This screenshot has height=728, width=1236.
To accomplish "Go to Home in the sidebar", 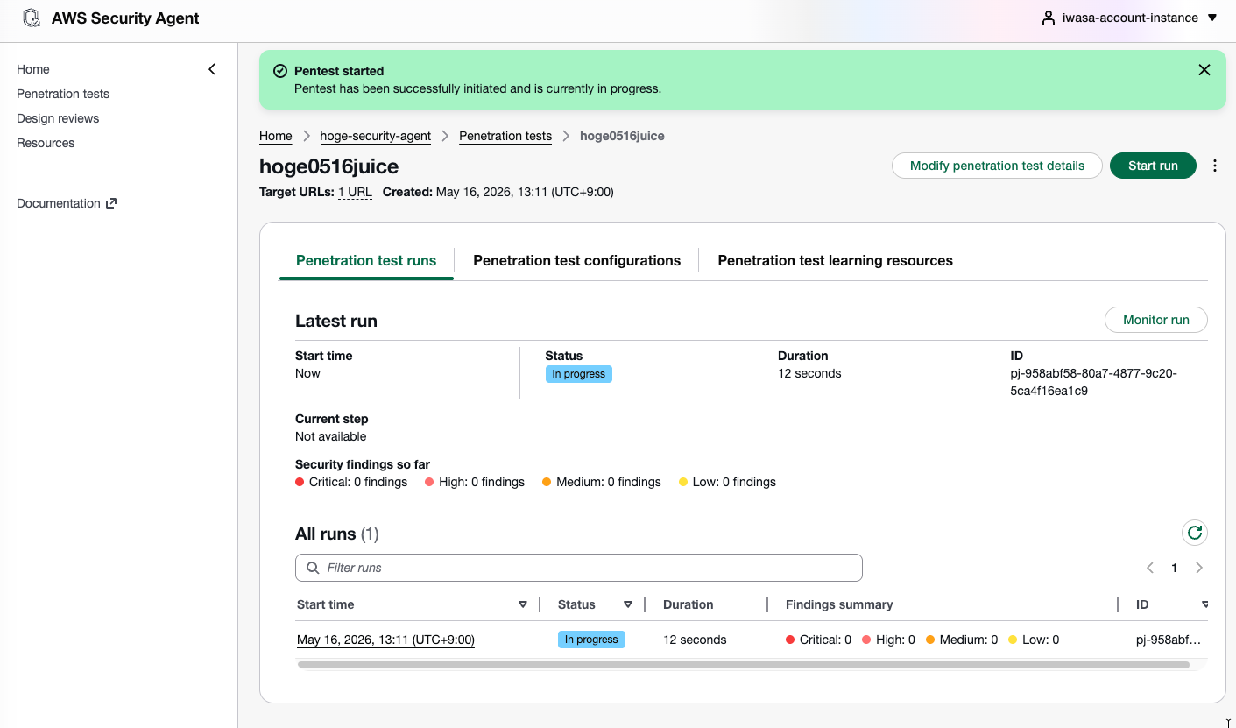I will (33, 69).
